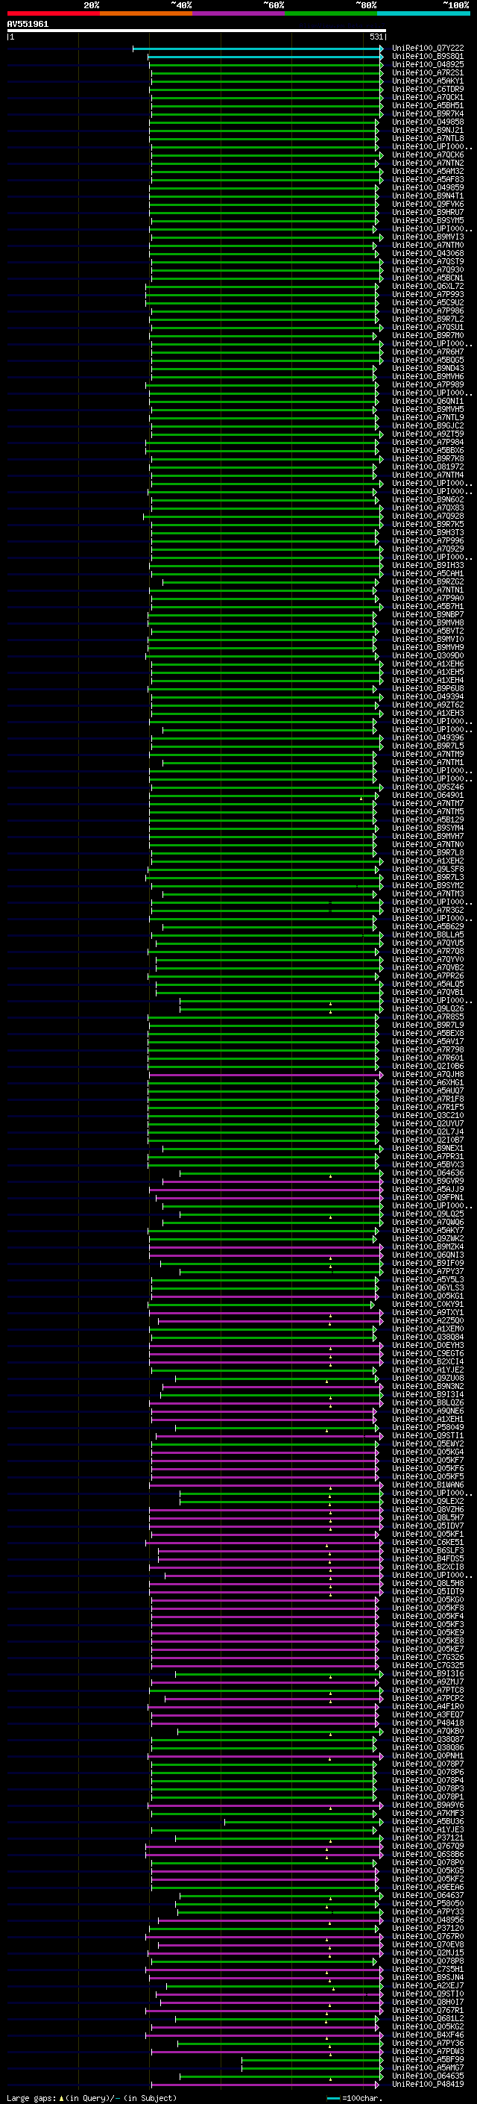Select hit label UniRef100_P48418
This screenshot has height=2104, width=477.
point(428,1723)
